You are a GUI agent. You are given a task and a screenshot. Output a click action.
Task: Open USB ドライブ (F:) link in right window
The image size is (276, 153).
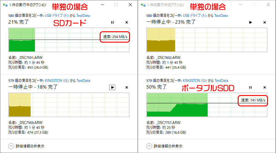tap(195, 16)
